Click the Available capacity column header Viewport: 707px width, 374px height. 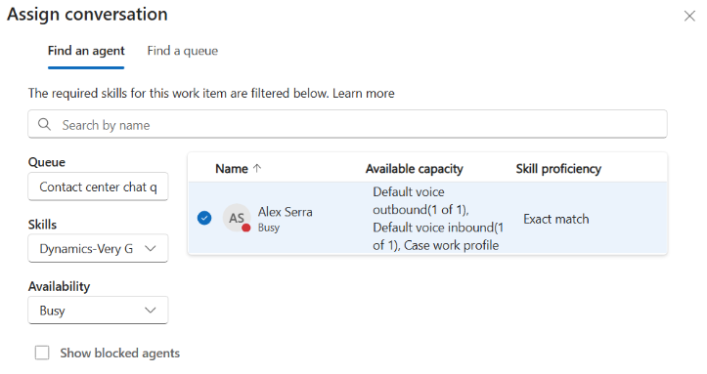click(414, 168)
